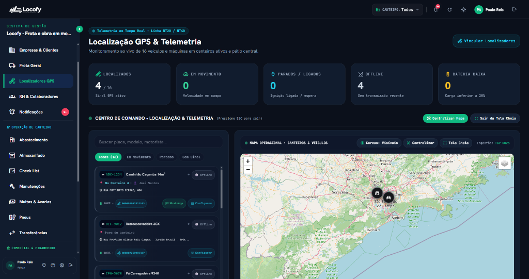Screen dimensions: 529x279
Task: Click Vincular Localizadores button
Action: click(x=486, y=41)
